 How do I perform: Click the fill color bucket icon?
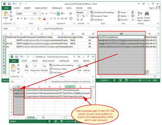(39, 18)
